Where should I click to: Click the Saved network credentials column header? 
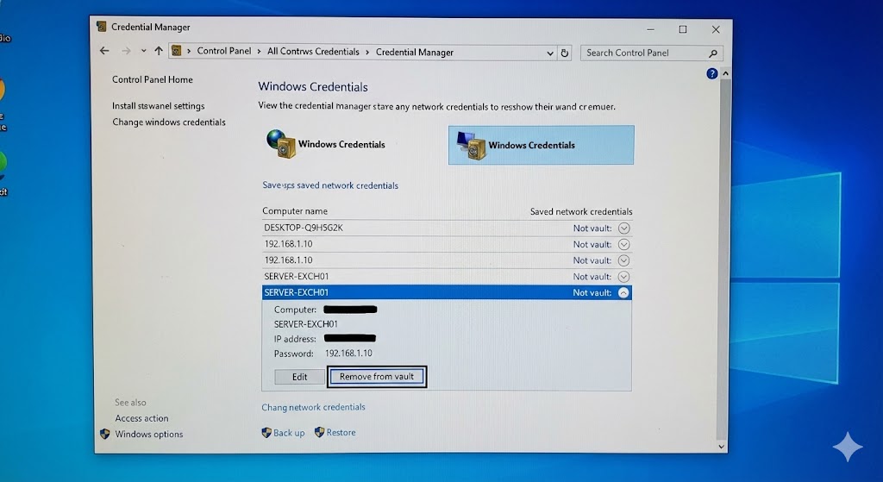(581, 212)
